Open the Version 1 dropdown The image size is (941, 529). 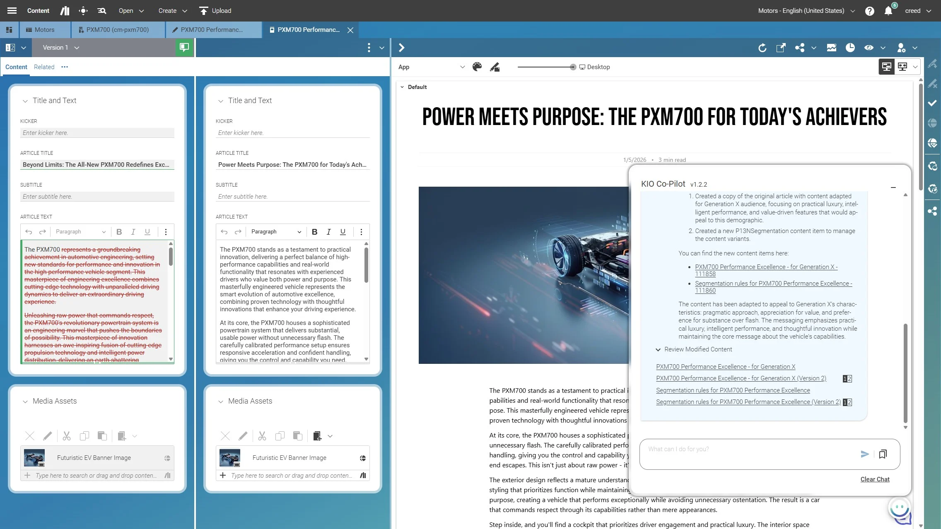tap(61, 48)
